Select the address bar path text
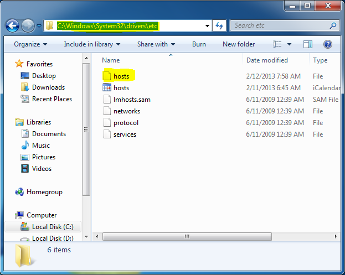The image size is (345, 275). point(107,25)
